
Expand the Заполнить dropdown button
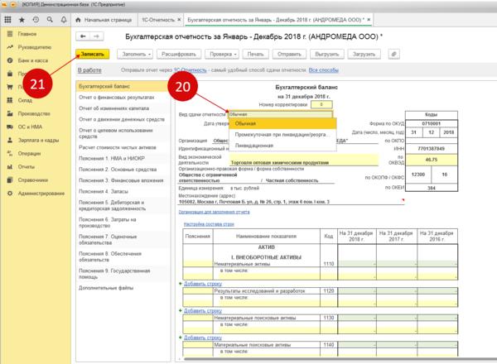133,53
